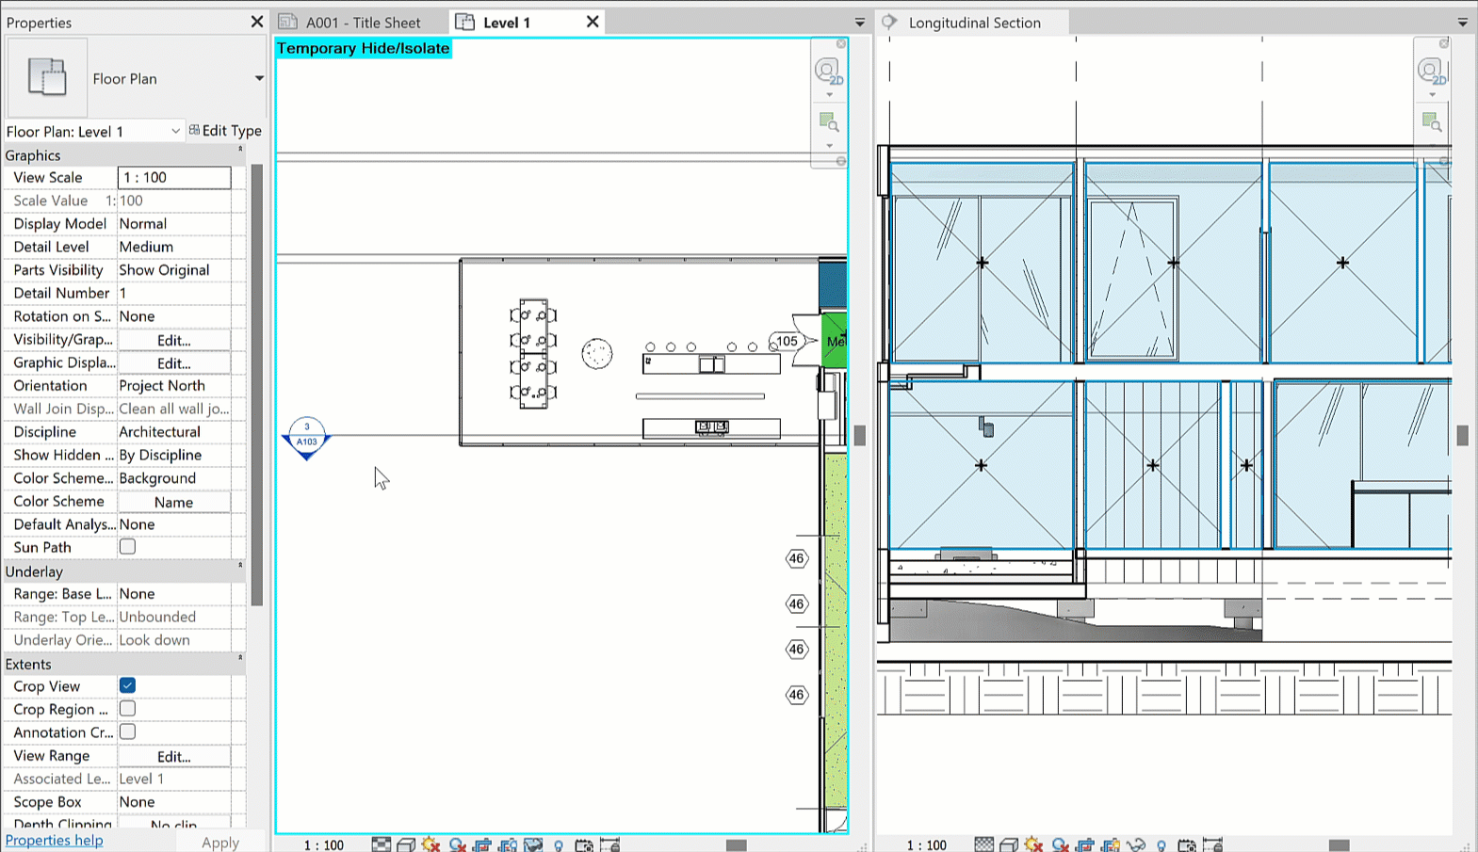Select the Level 1 view tab
Screen dimensions: 1478x852
click(507, 23)
